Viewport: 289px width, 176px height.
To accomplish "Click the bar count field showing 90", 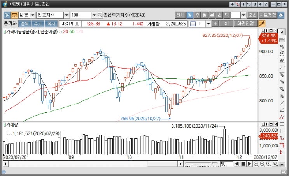I will coord(225,164).
